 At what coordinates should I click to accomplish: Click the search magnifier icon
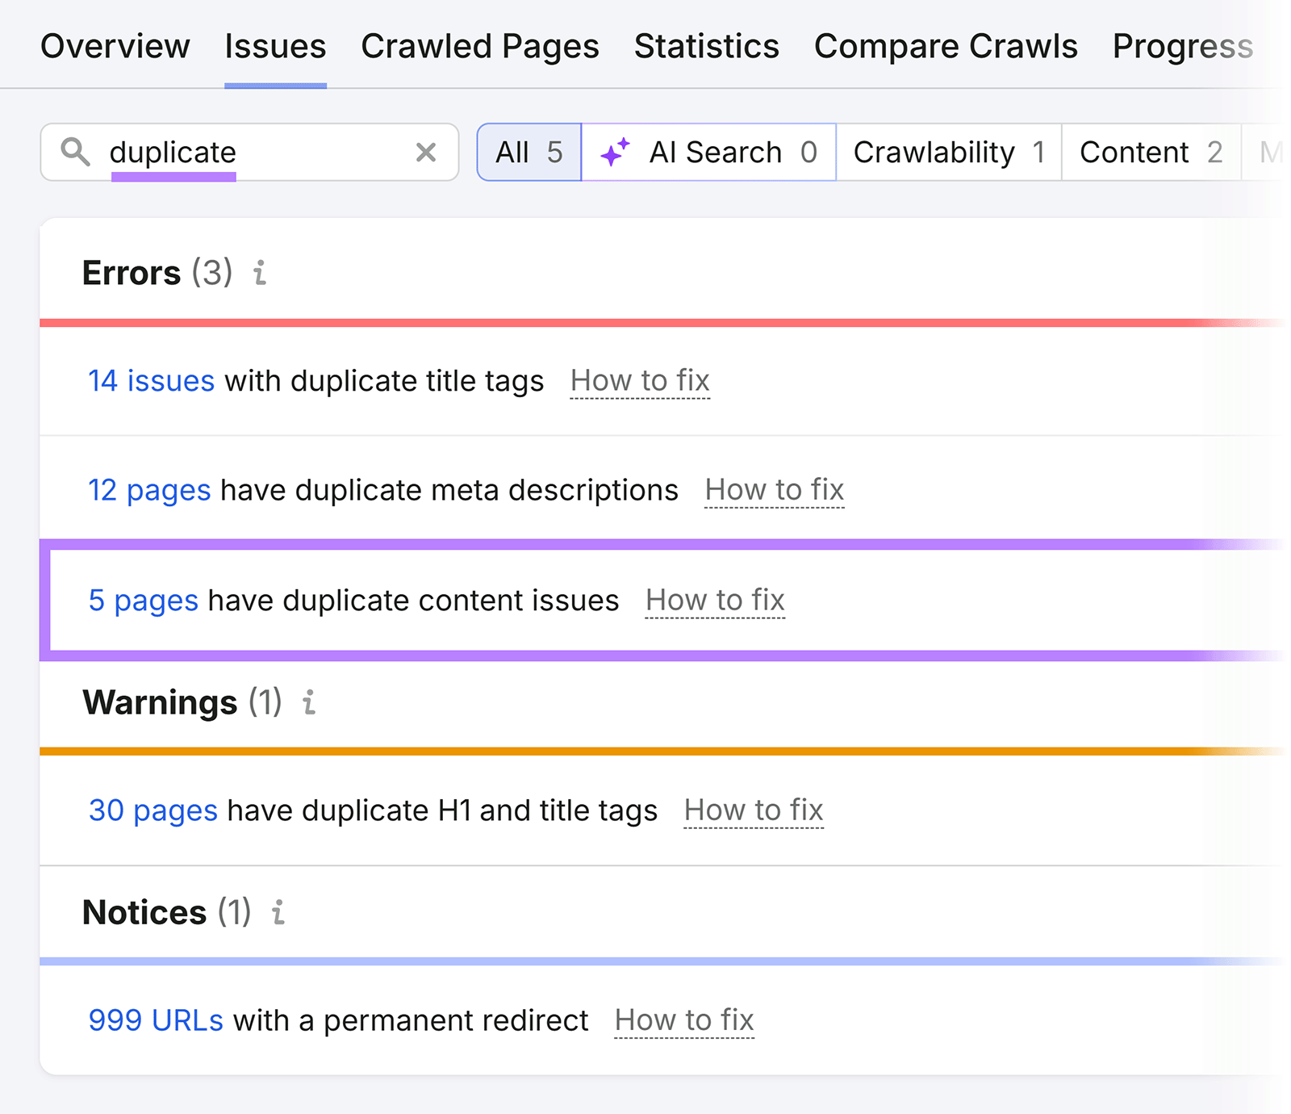tap(76, 152)
